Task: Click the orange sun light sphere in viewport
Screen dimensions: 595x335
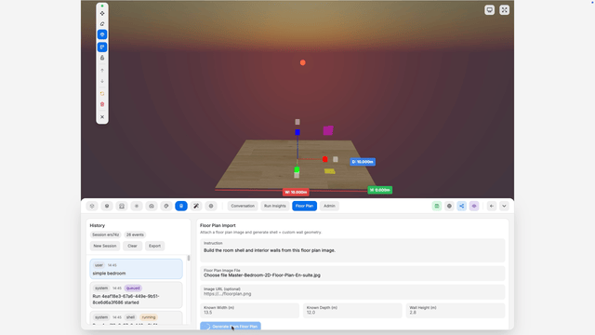Action: [x=303, y=62]
